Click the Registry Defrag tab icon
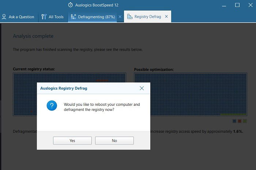The width and height of the screenshot is (256, 170). (130, 16)
